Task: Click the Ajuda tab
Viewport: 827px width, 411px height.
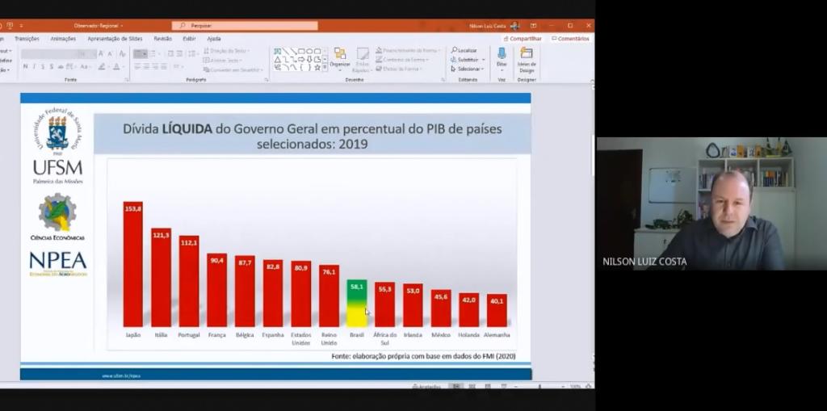Action: click(213, 39)
